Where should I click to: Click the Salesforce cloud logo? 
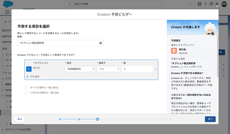8,4
